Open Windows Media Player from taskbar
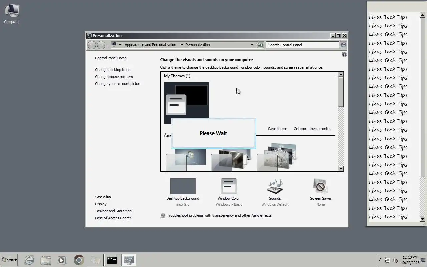 pyautogui.click(x=62, y=260)
